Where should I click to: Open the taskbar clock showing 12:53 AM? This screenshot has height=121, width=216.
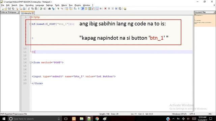click(202, 119)
